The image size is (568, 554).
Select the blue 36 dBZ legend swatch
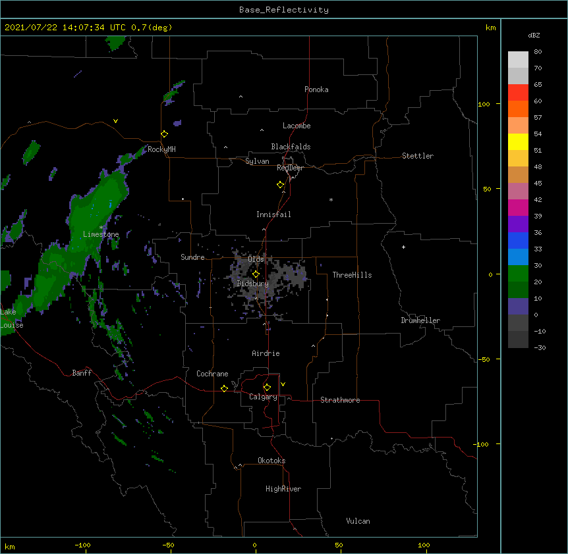point(518,240)
